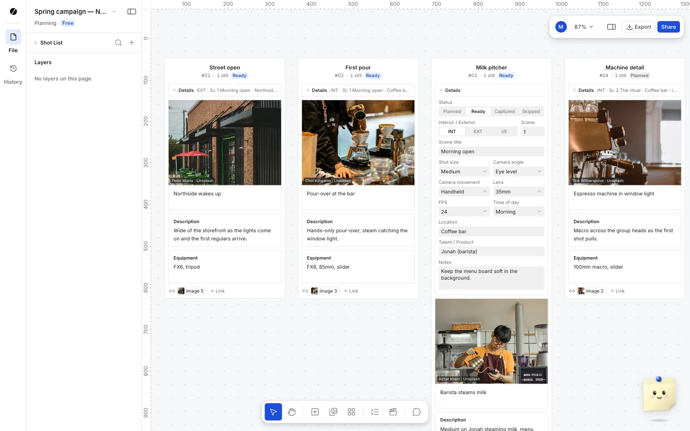Open the shot list tool in bottom toolbar

375,412
